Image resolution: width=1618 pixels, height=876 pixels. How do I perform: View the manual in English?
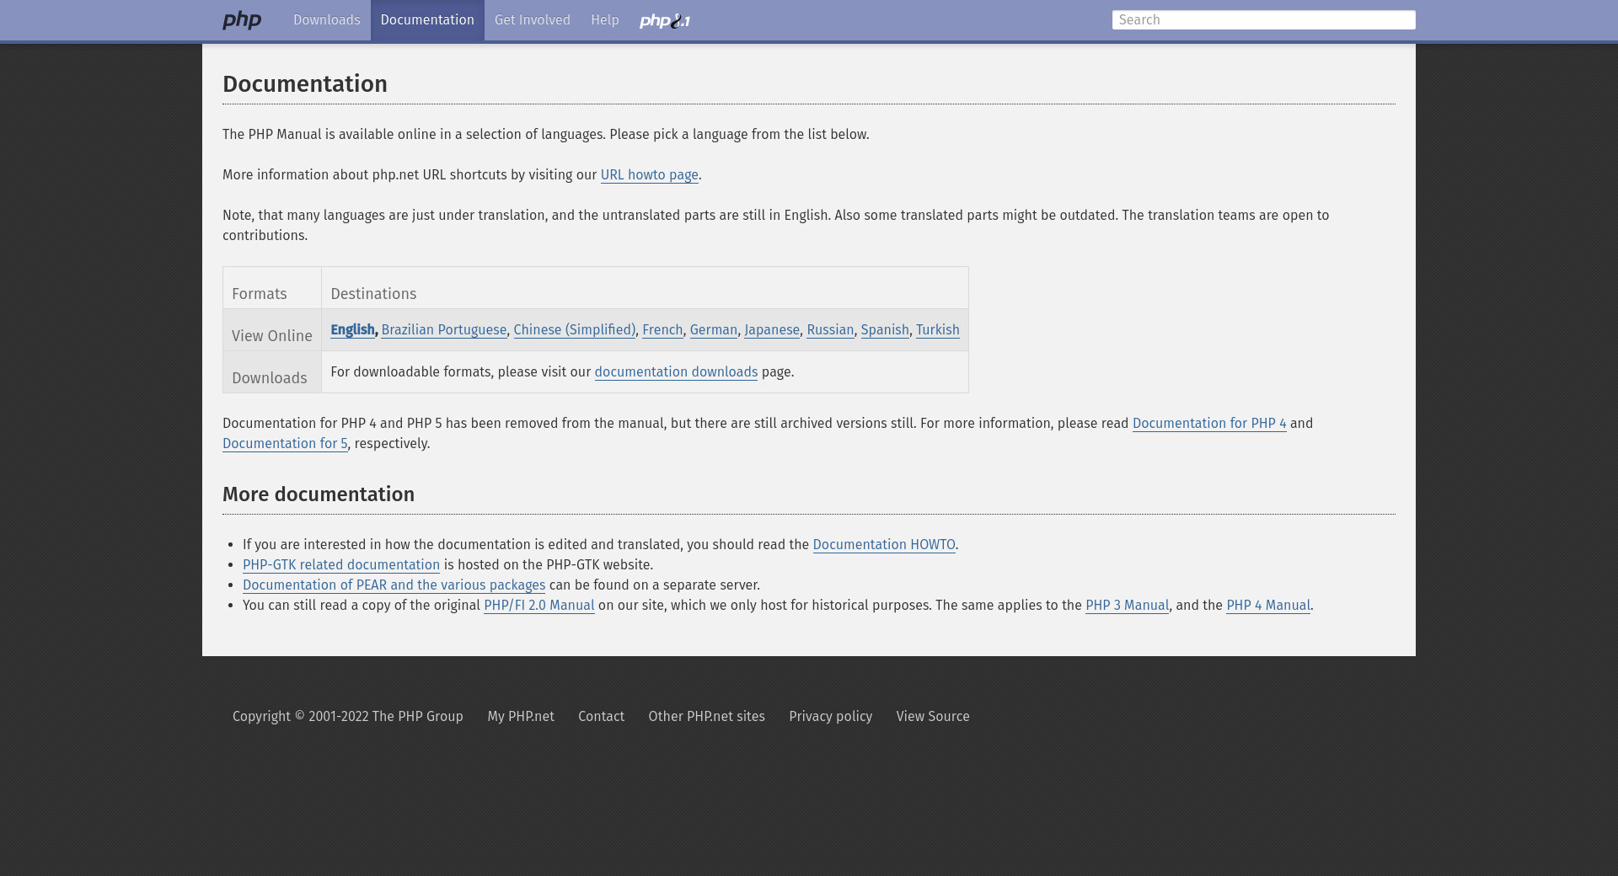[x=351, y=330]
